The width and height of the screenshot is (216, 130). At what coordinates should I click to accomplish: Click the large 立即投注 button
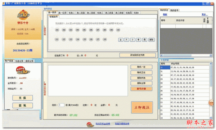(x=142, y=107)
